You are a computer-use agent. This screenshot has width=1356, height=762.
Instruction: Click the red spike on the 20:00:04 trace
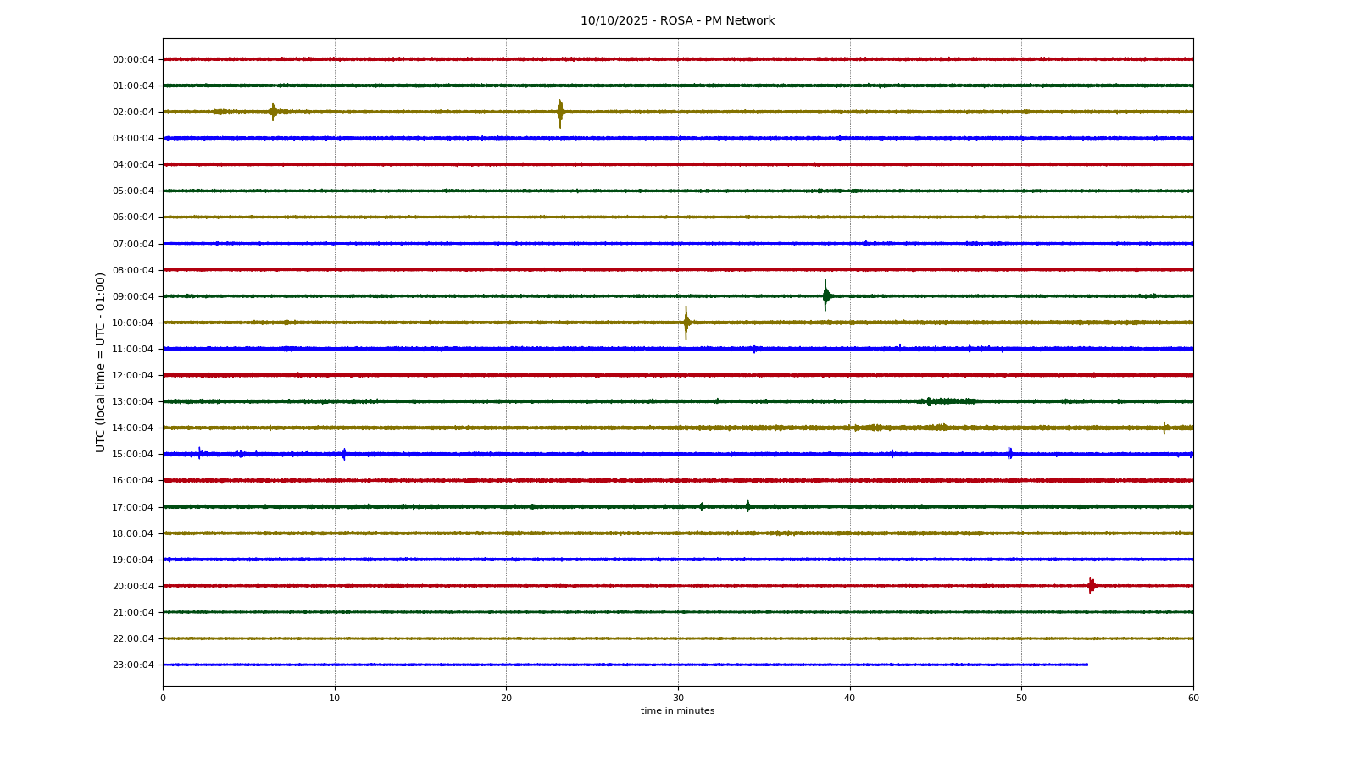coord(1091,585)
